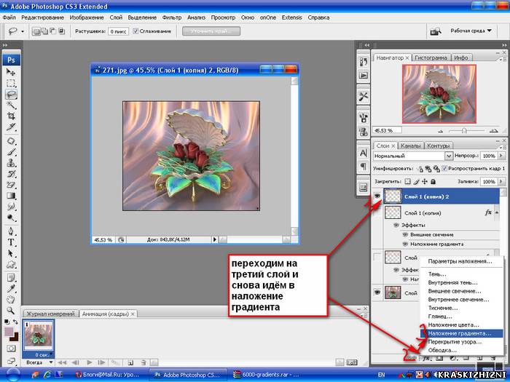Select the Eyedropper tool
The image size is (510, 382).
pyautogui.click(x=11, y=289)
